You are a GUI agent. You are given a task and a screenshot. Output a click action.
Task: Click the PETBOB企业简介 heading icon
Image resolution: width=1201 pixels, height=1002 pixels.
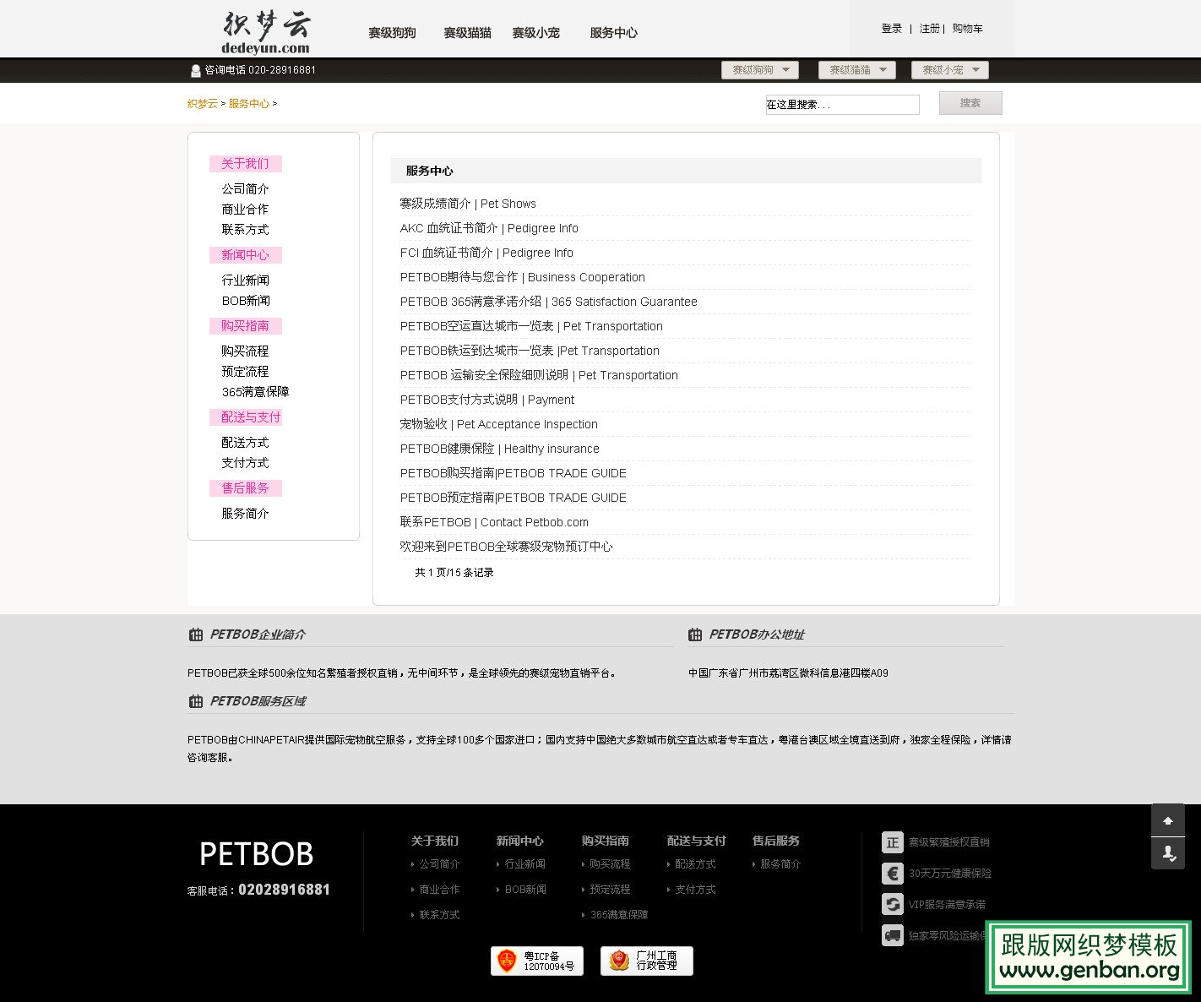tap(196, 634)
